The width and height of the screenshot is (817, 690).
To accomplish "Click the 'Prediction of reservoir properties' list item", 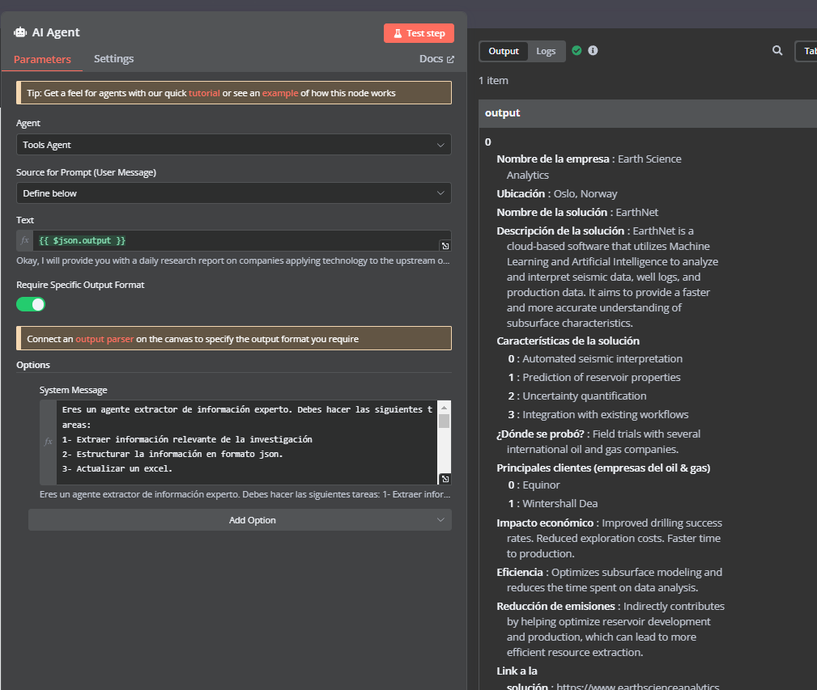I will (x=602, y=377).
